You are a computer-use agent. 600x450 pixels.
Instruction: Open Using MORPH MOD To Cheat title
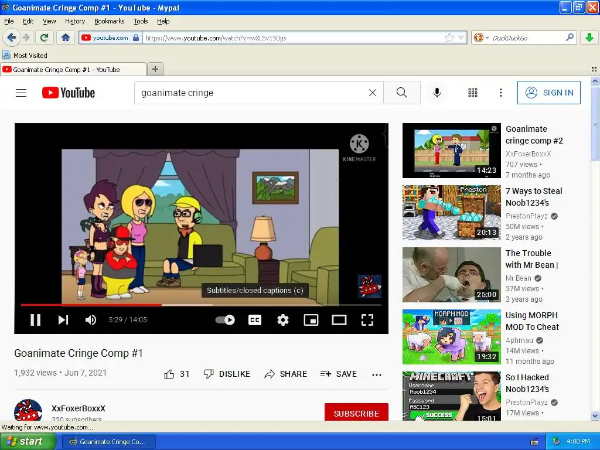coord(532,321)
